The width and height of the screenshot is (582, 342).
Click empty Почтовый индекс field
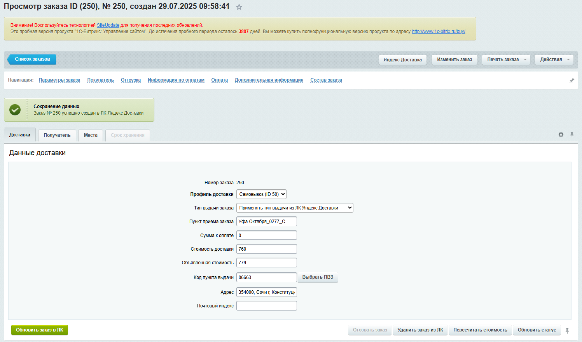pyautogui.click(x=267, y=306)
